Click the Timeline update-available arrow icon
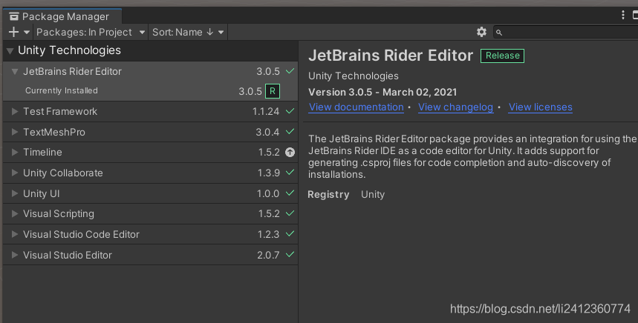 pos(290,152)
